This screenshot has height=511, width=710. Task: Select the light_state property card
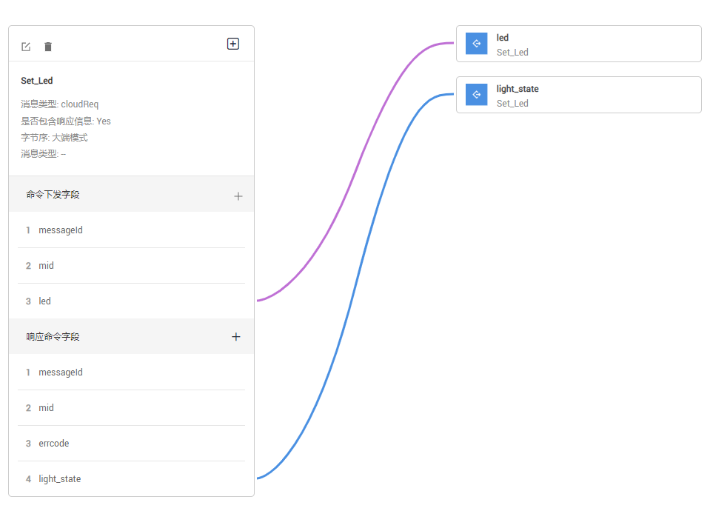(592, 95)
